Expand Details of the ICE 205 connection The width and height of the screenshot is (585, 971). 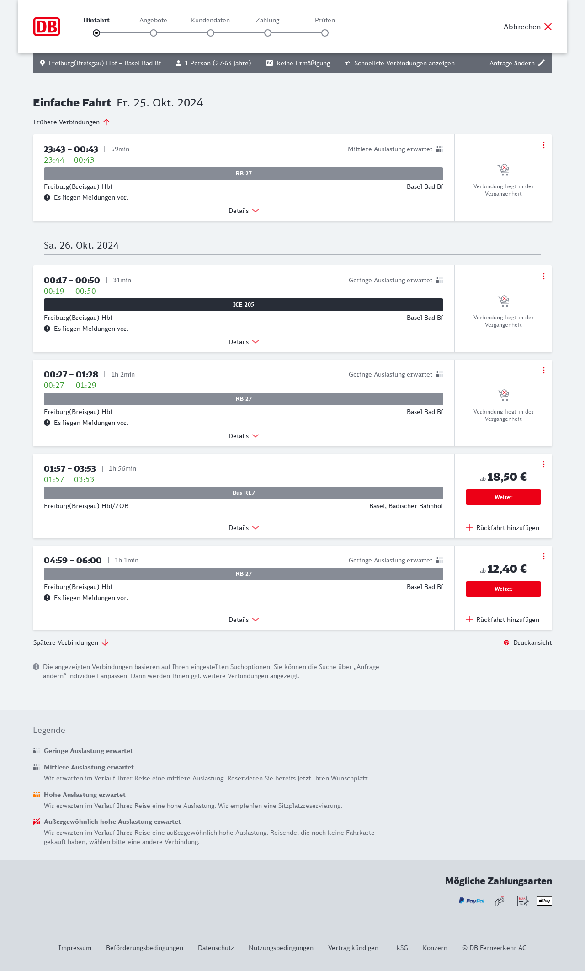point(244,342)
